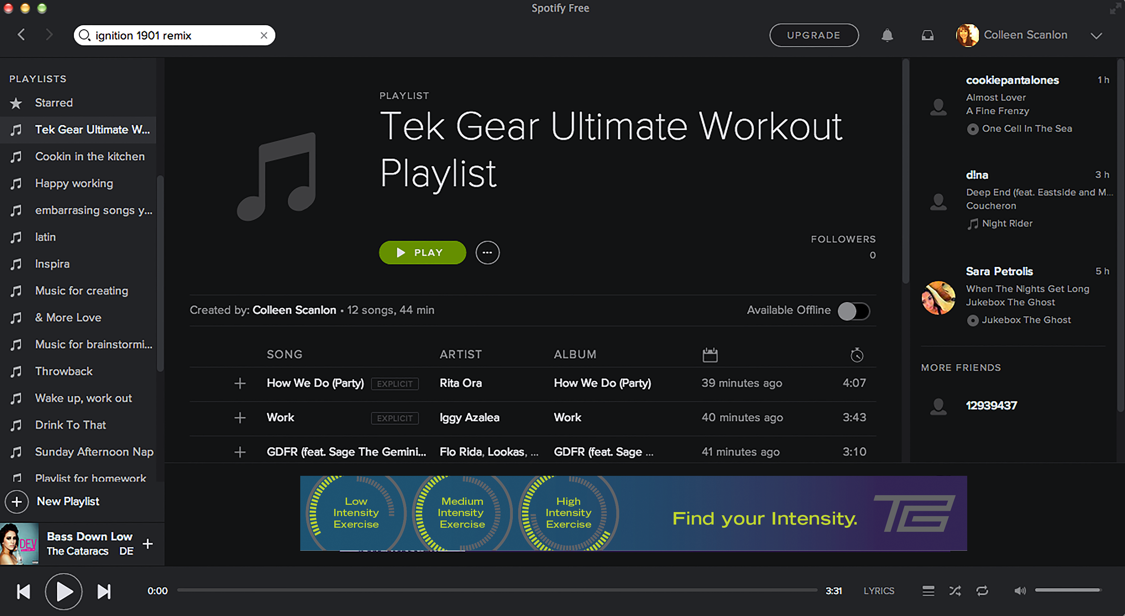Viewport: 1125px width, 616px height.
Task: Add How We Do (Party) with plus icon
Action: pyautogui.click(x=240, y=383)
